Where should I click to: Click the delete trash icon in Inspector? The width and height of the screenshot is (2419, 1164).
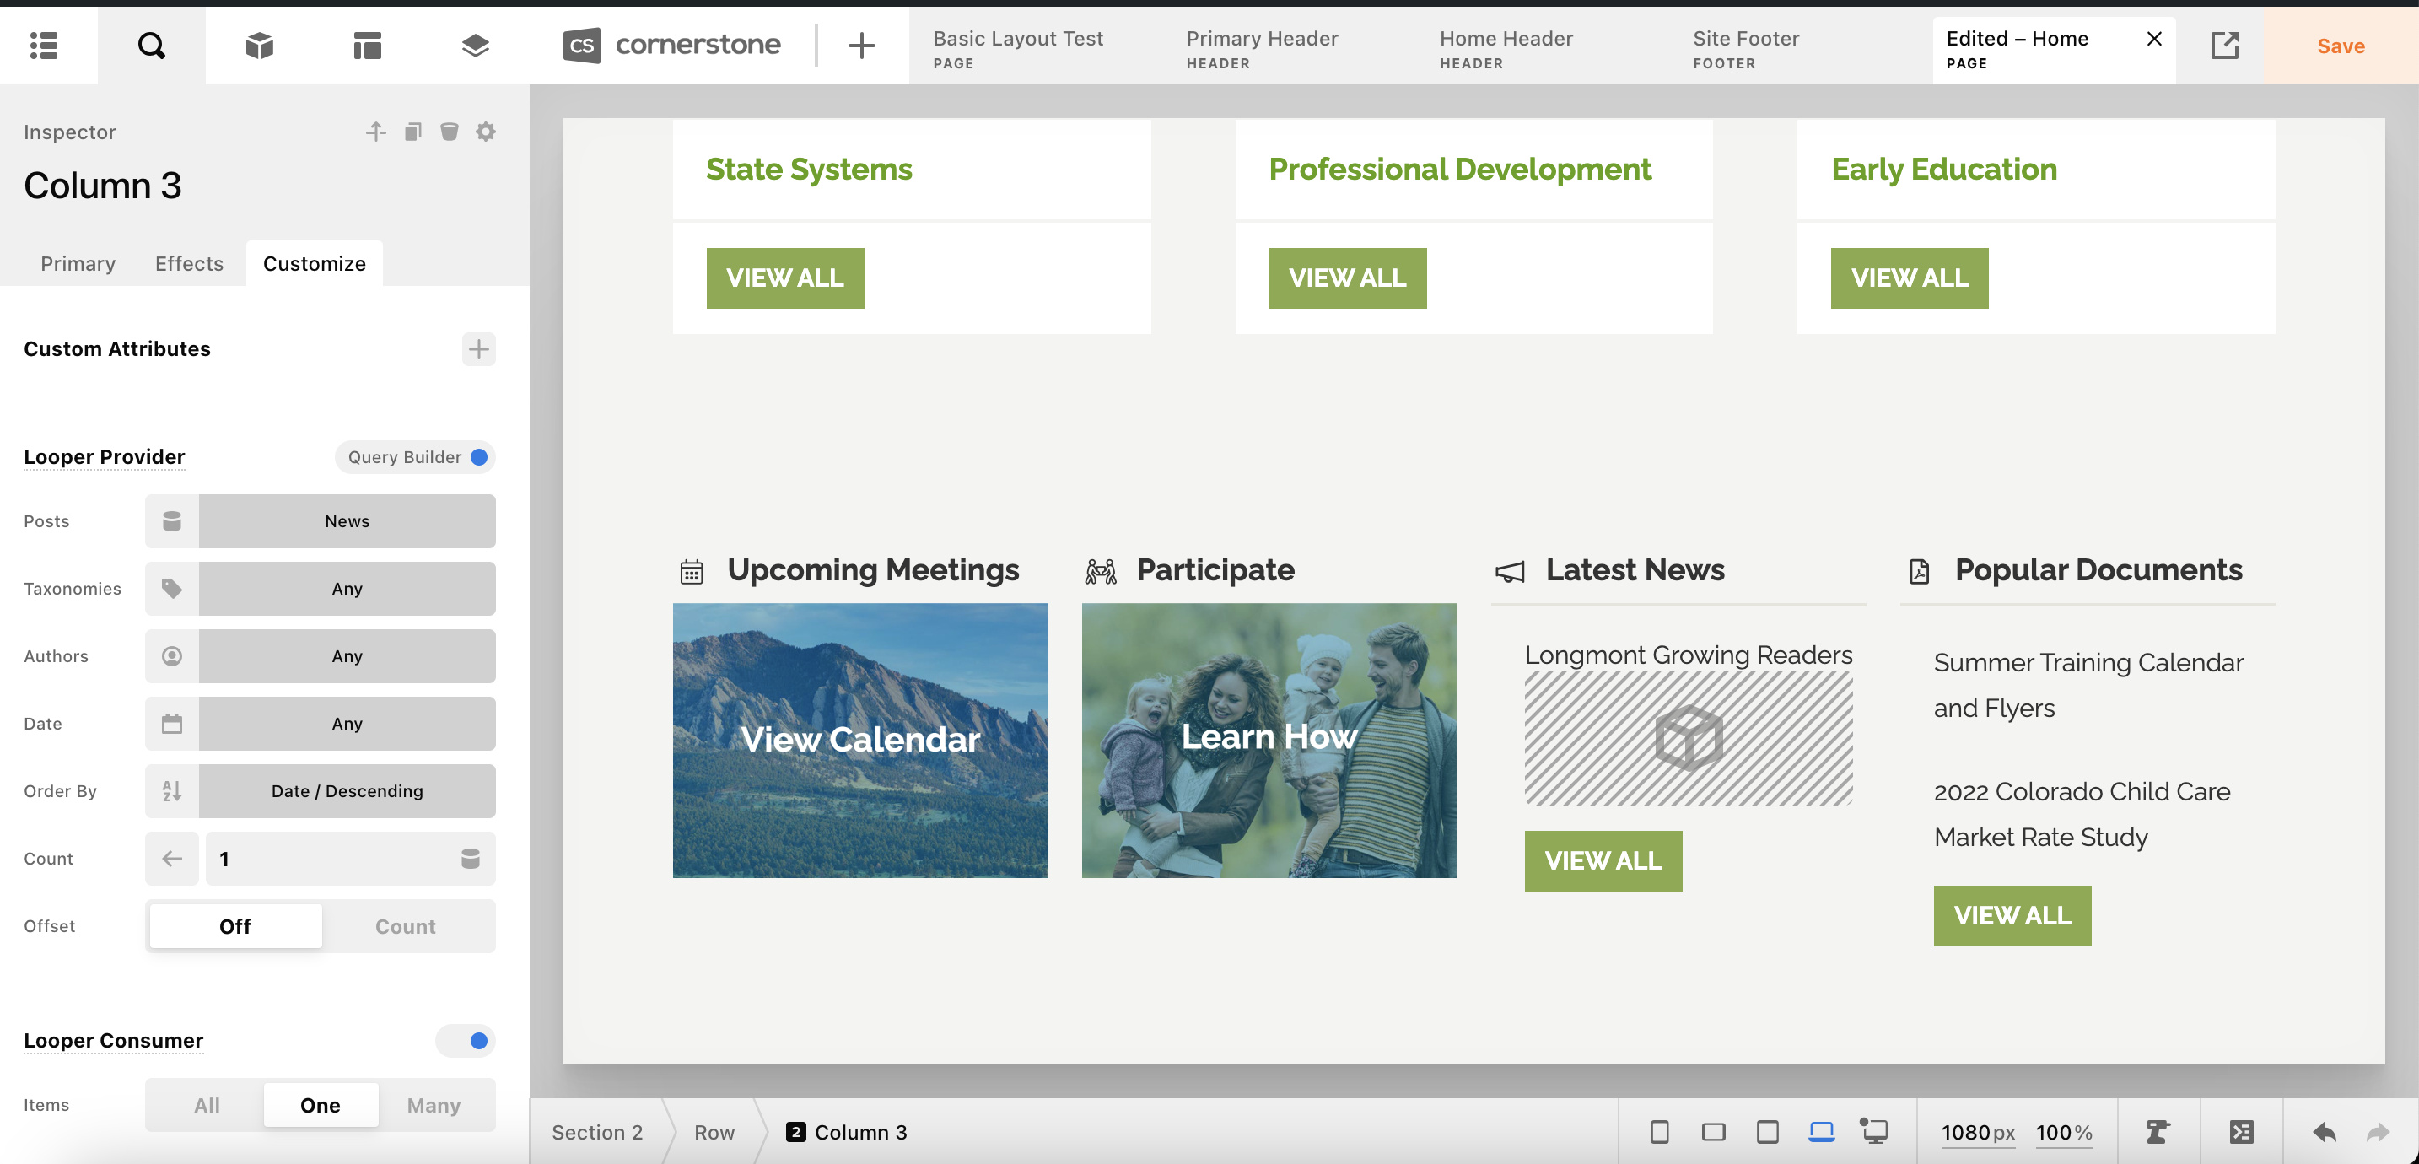449,132
